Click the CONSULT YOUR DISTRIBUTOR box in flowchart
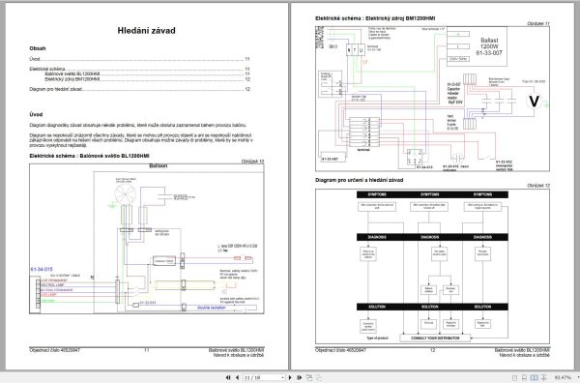Viewport: 580px width, 383px height. click(x=435, y=338)
